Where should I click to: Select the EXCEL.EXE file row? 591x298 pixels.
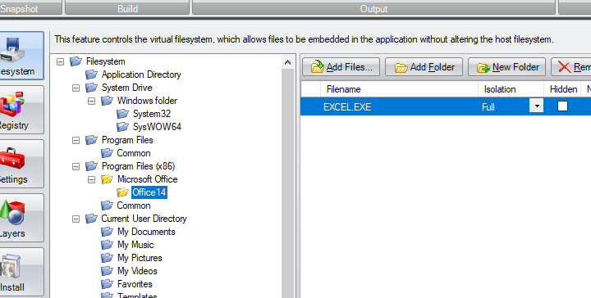[x=446, y=106]
